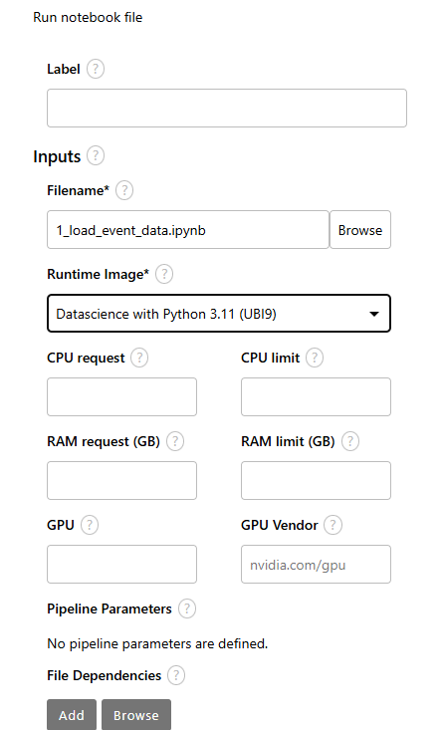Click the RAM limit (GB) field
Image resolution: width=441 pixels, height=730 pixels.
click(x=316, y=480)
